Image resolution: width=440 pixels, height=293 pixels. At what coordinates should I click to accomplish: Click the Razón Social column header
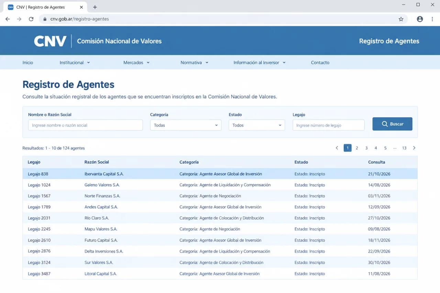(x=97, y=162)
